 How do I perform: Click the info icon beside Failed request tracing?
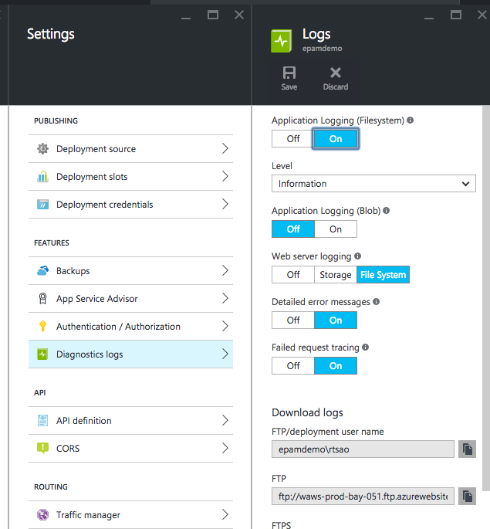pos(365,348)
